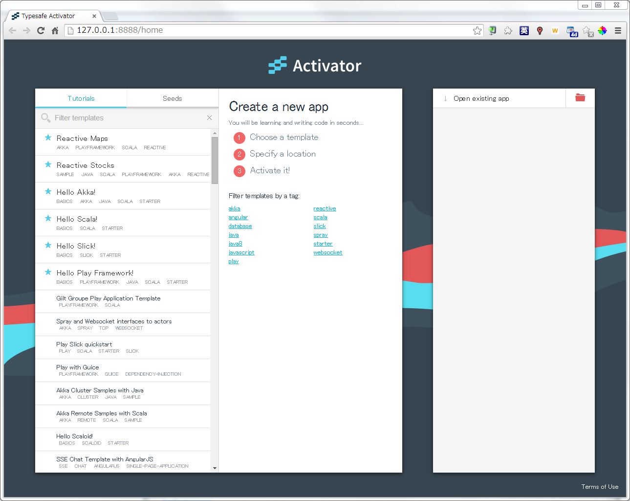Viewport: 630px width, 501px height.
Task: Switch to the Seeds tab
Action: tap(172, 98)
